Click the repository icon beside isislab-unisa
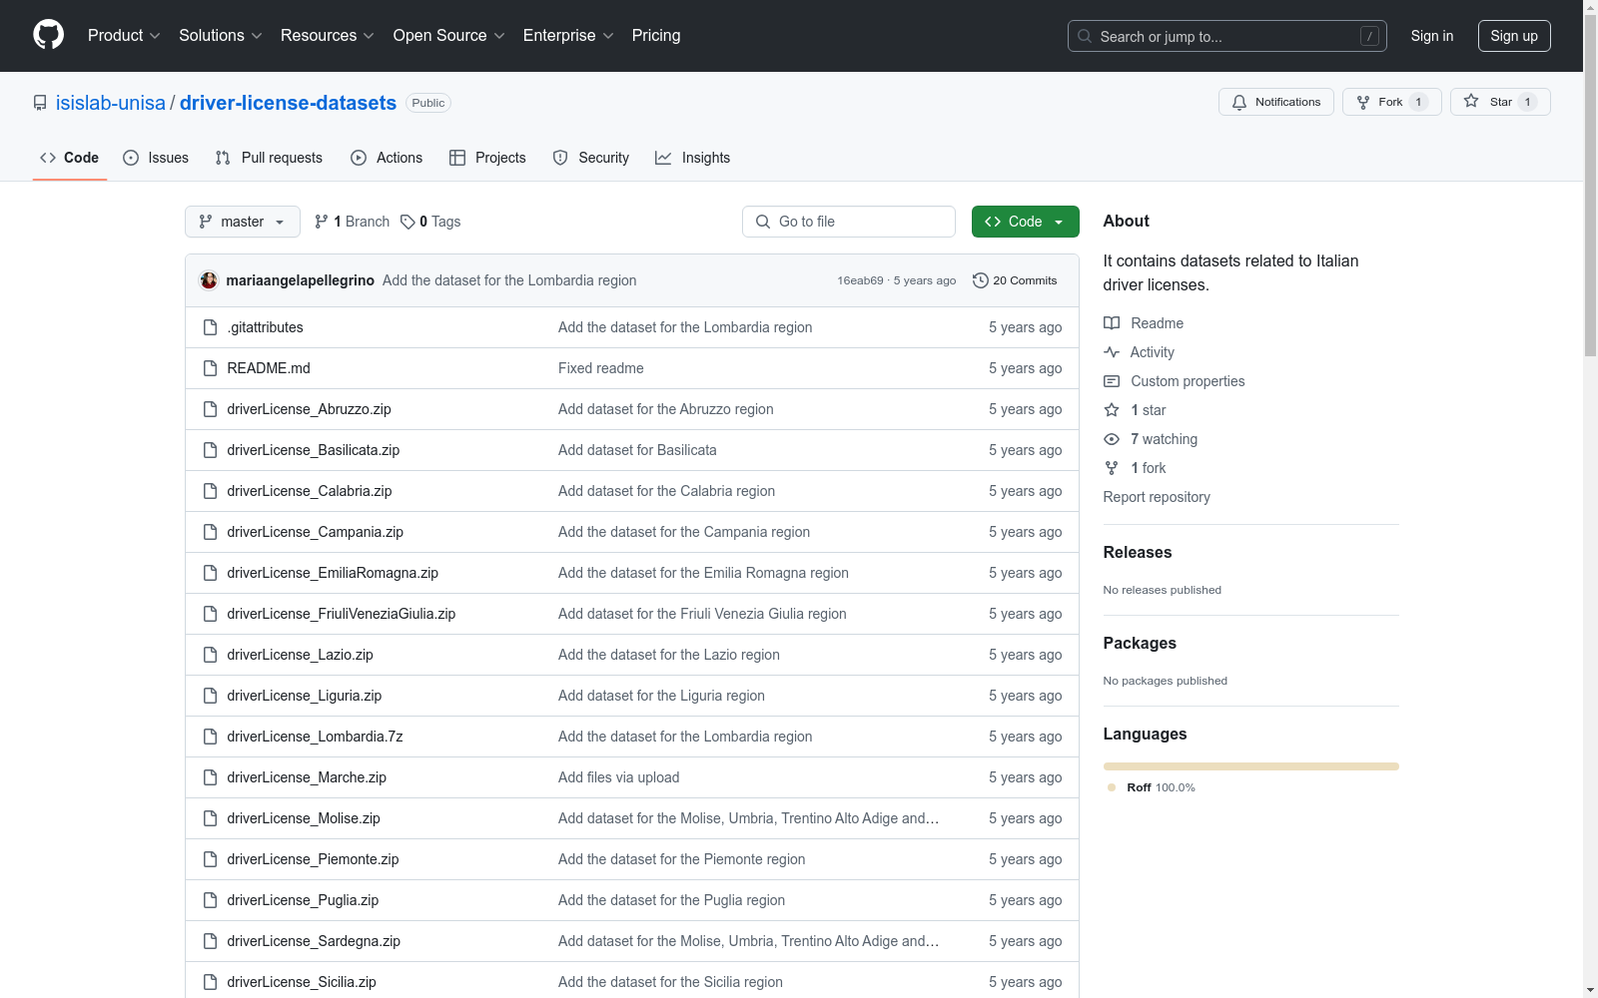The image size is (1598, 998). coord(40,103)
